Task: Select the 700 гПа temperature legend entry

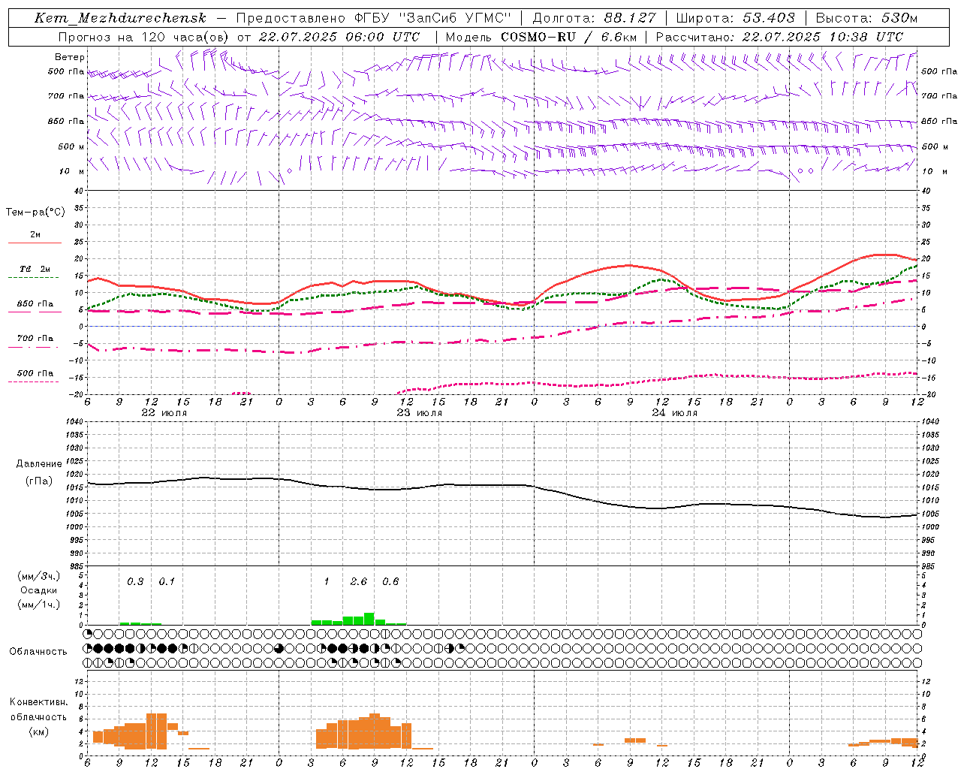Action: [x=35, y=339]
